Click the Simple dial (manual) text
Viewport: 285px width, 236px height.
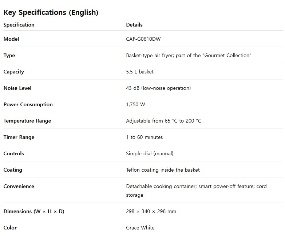click(150, 153)
